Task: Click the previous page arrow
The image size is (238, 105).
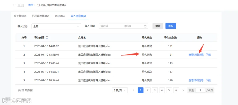Action: click(x=134, y=90)
